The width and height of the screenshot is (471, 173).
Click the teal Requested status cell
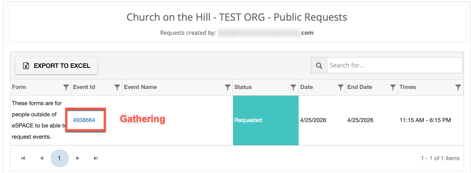click(265, 120)
